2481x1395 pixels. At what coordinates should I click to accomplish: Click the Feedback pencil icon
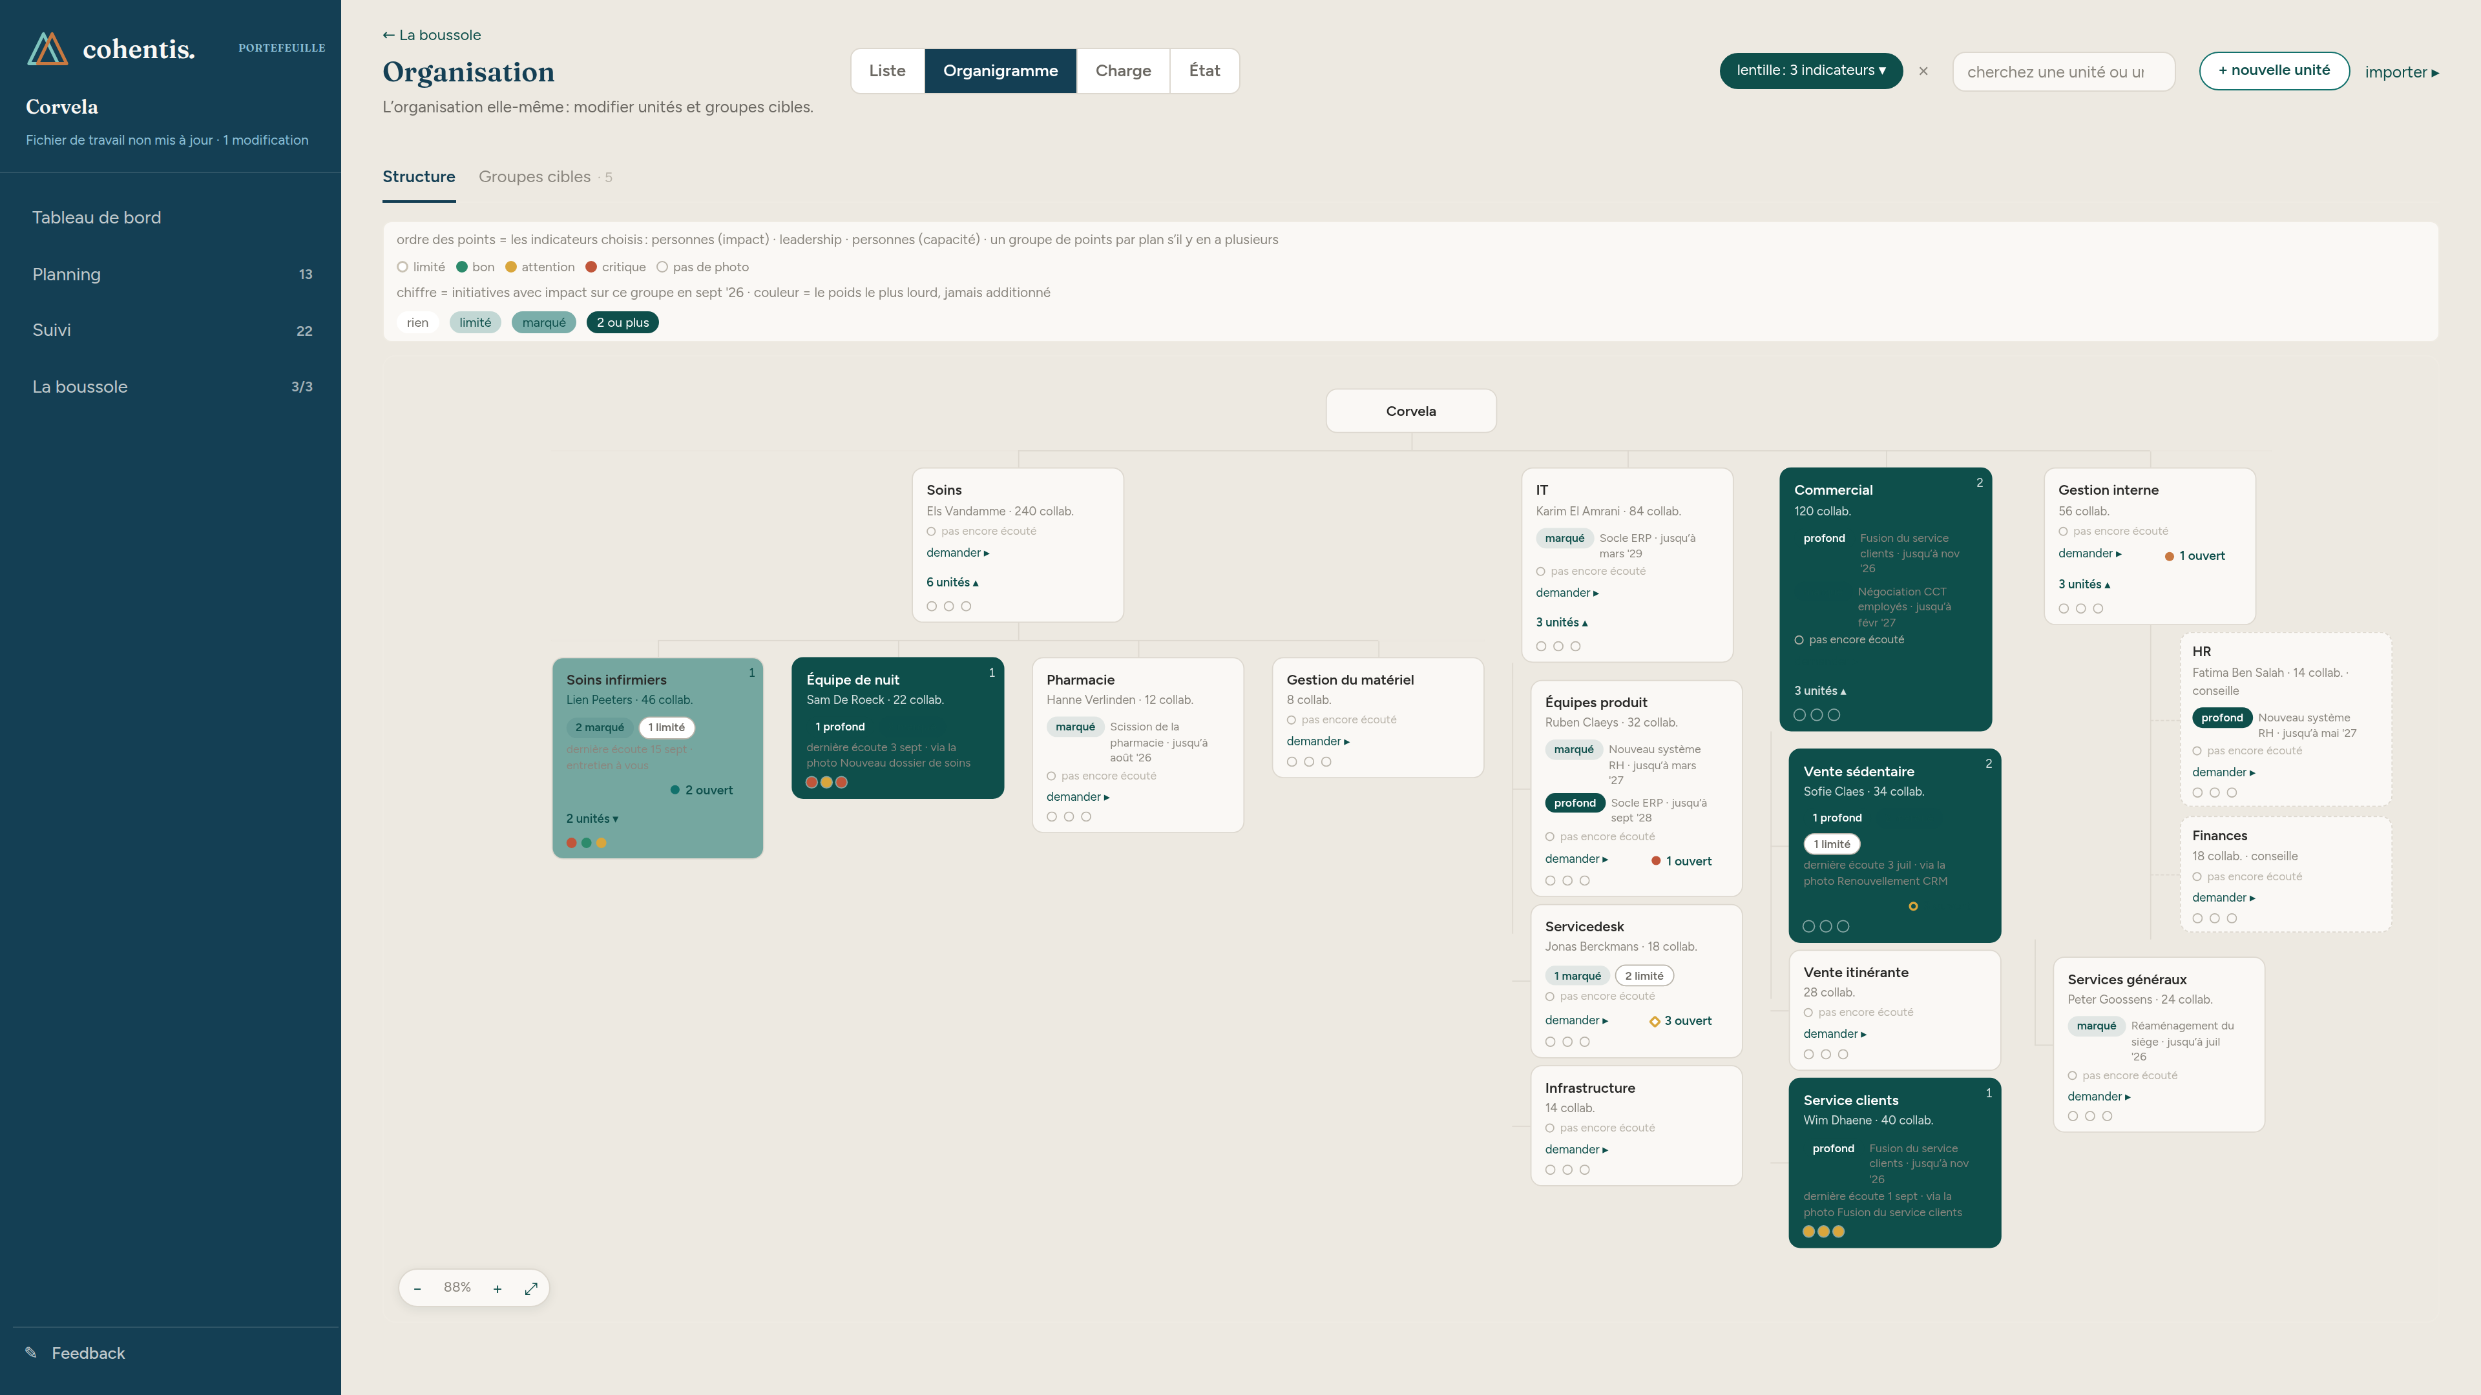tap(31, 1352)
